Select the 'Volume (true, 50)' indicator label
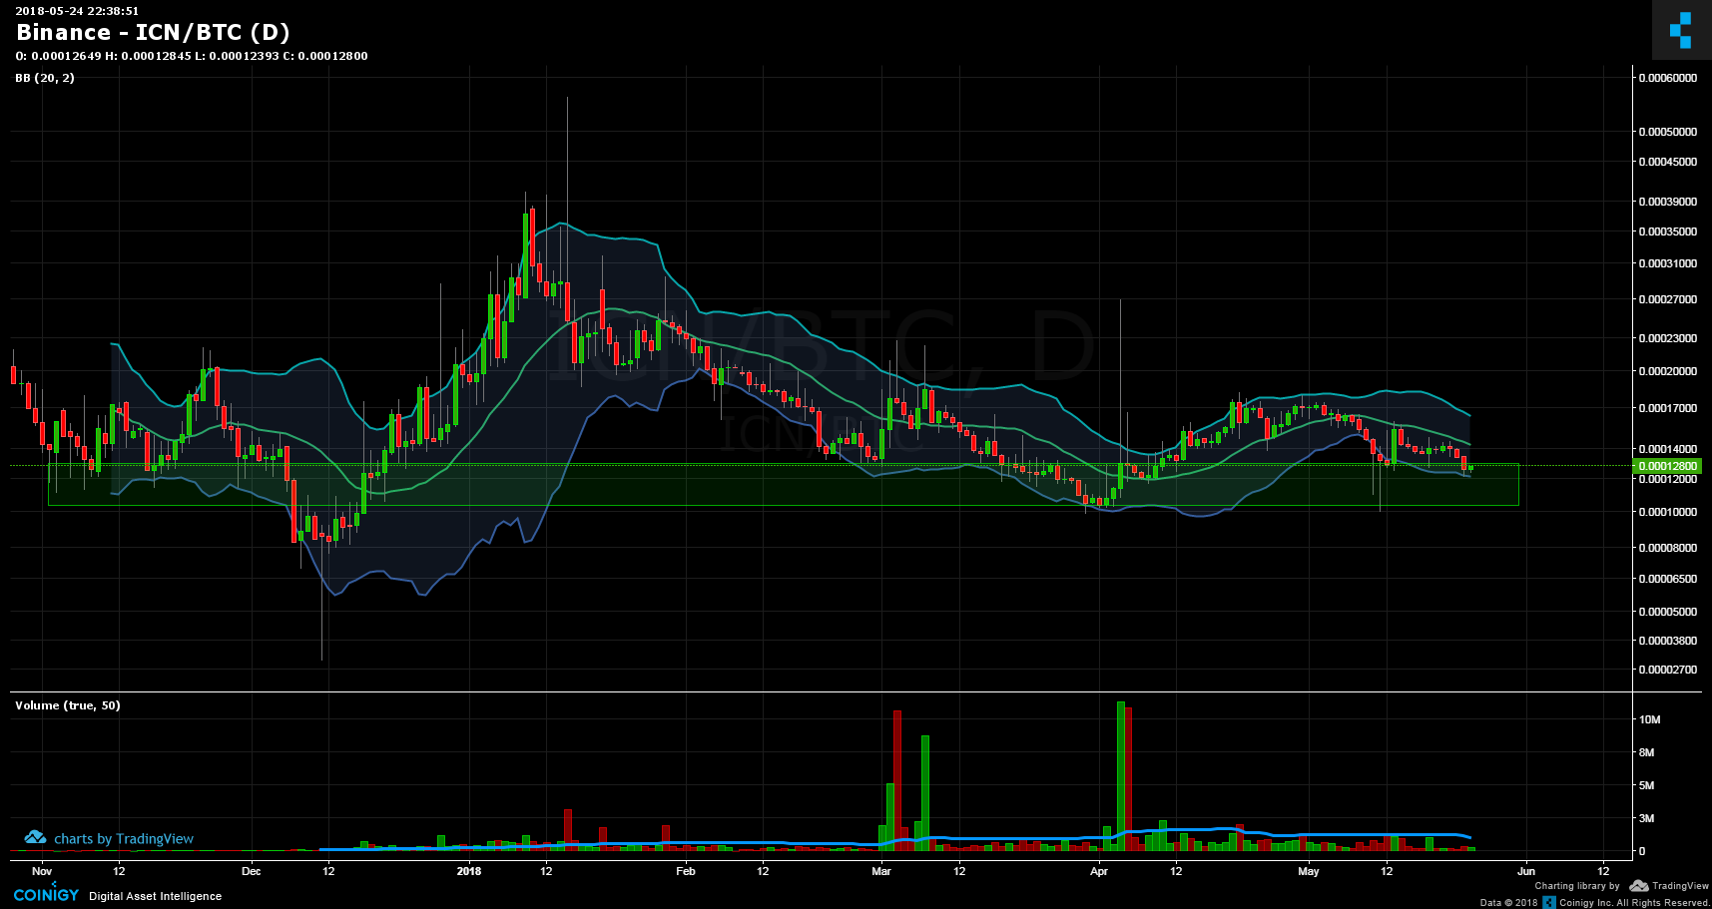The image size is (1712, 909). point(68,705)
